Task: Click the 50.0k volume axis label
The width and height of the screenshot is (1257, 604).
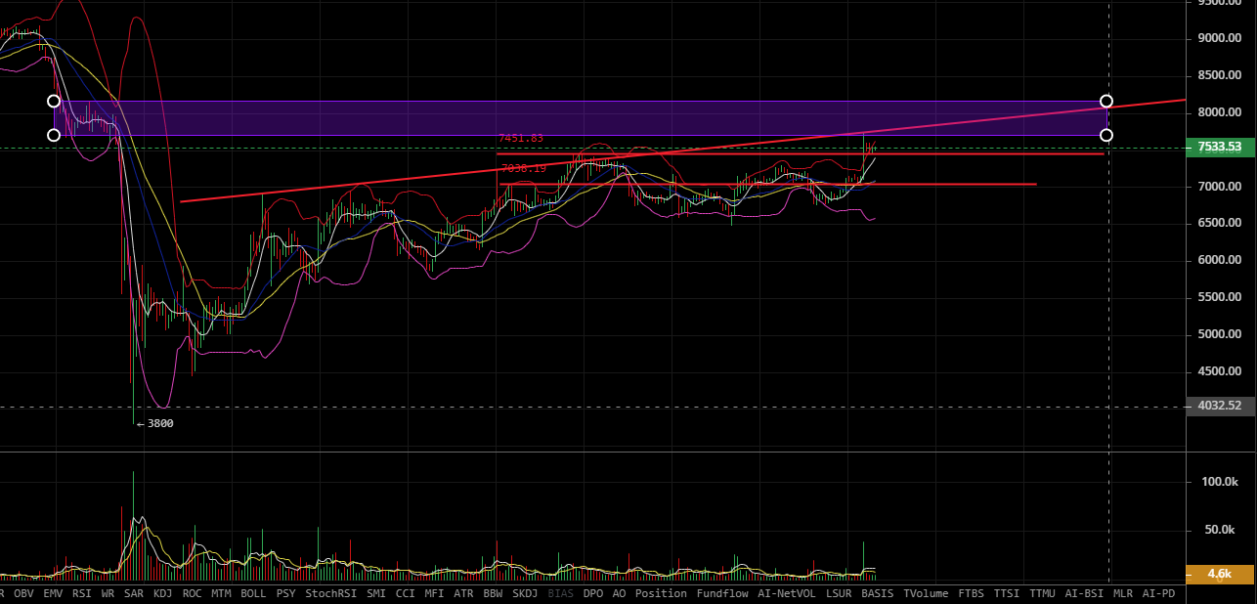Action: tap(1219, 530)
